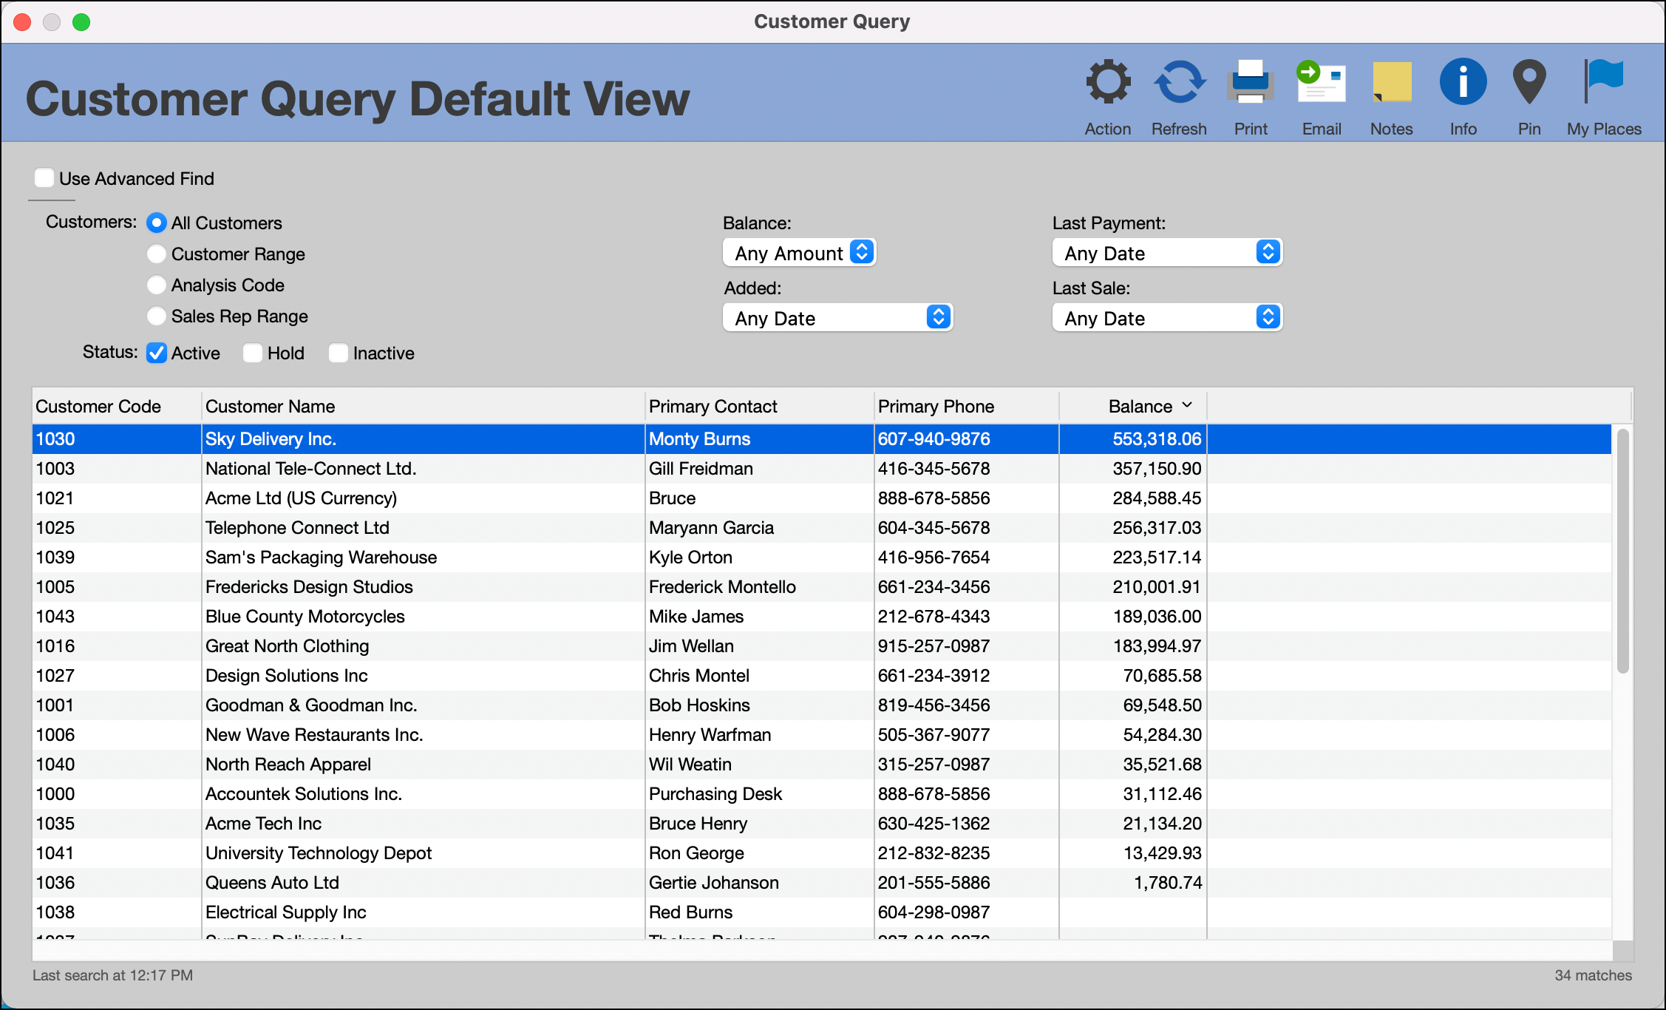
Task: Tick the Inactive status checkbox
Action: pyautogui.click(x=339, y=353)
